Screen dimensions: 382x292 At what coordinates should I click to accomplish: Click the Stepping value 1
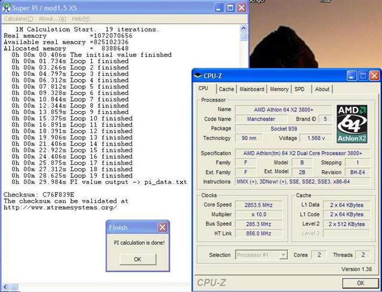click(x=358, y=162)
